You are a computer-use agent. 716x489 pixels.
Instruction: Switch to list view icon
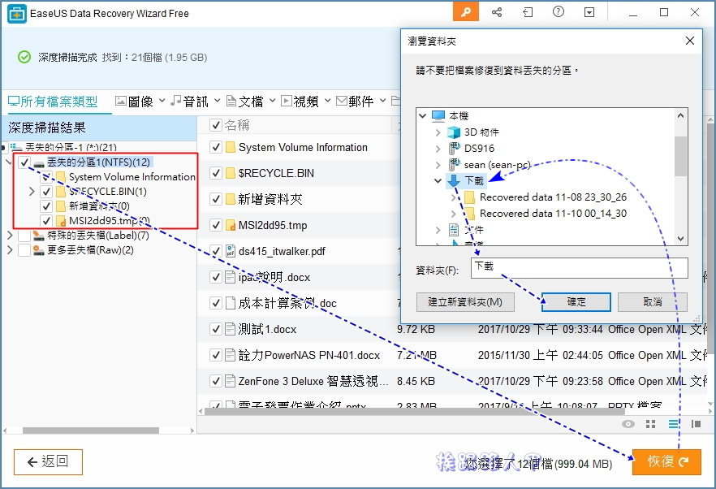674,424
